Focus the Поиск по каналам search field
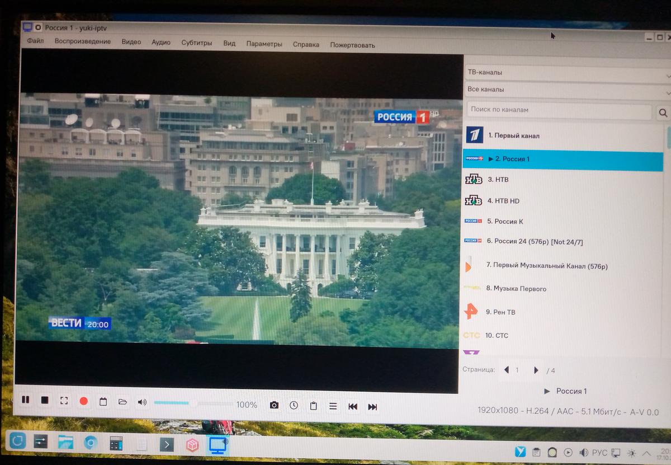This screenshot has height=465, width=671. [559, 110]
